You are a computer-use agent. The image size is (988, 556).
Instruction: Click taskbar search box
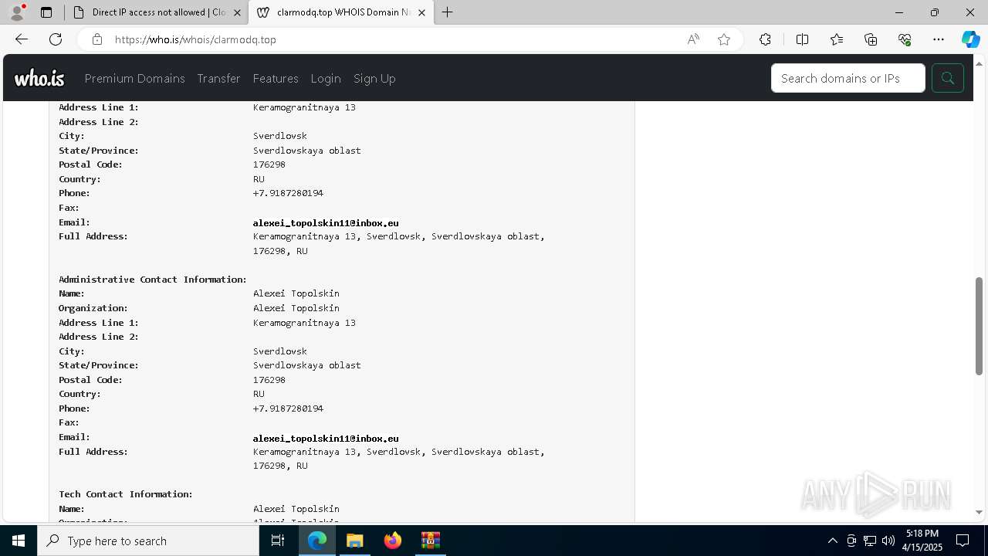tap(148, 541)
